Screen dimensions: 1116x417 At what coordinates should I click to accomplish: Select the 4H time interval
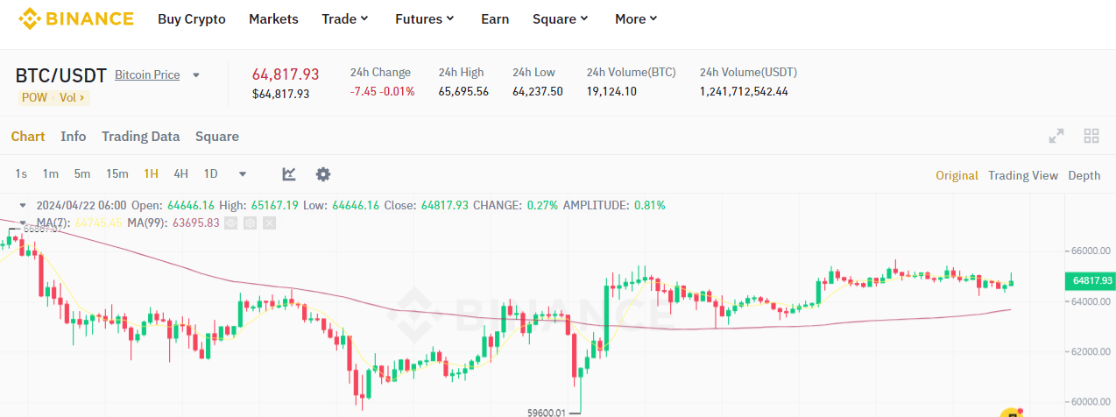[x=180, y=173]
